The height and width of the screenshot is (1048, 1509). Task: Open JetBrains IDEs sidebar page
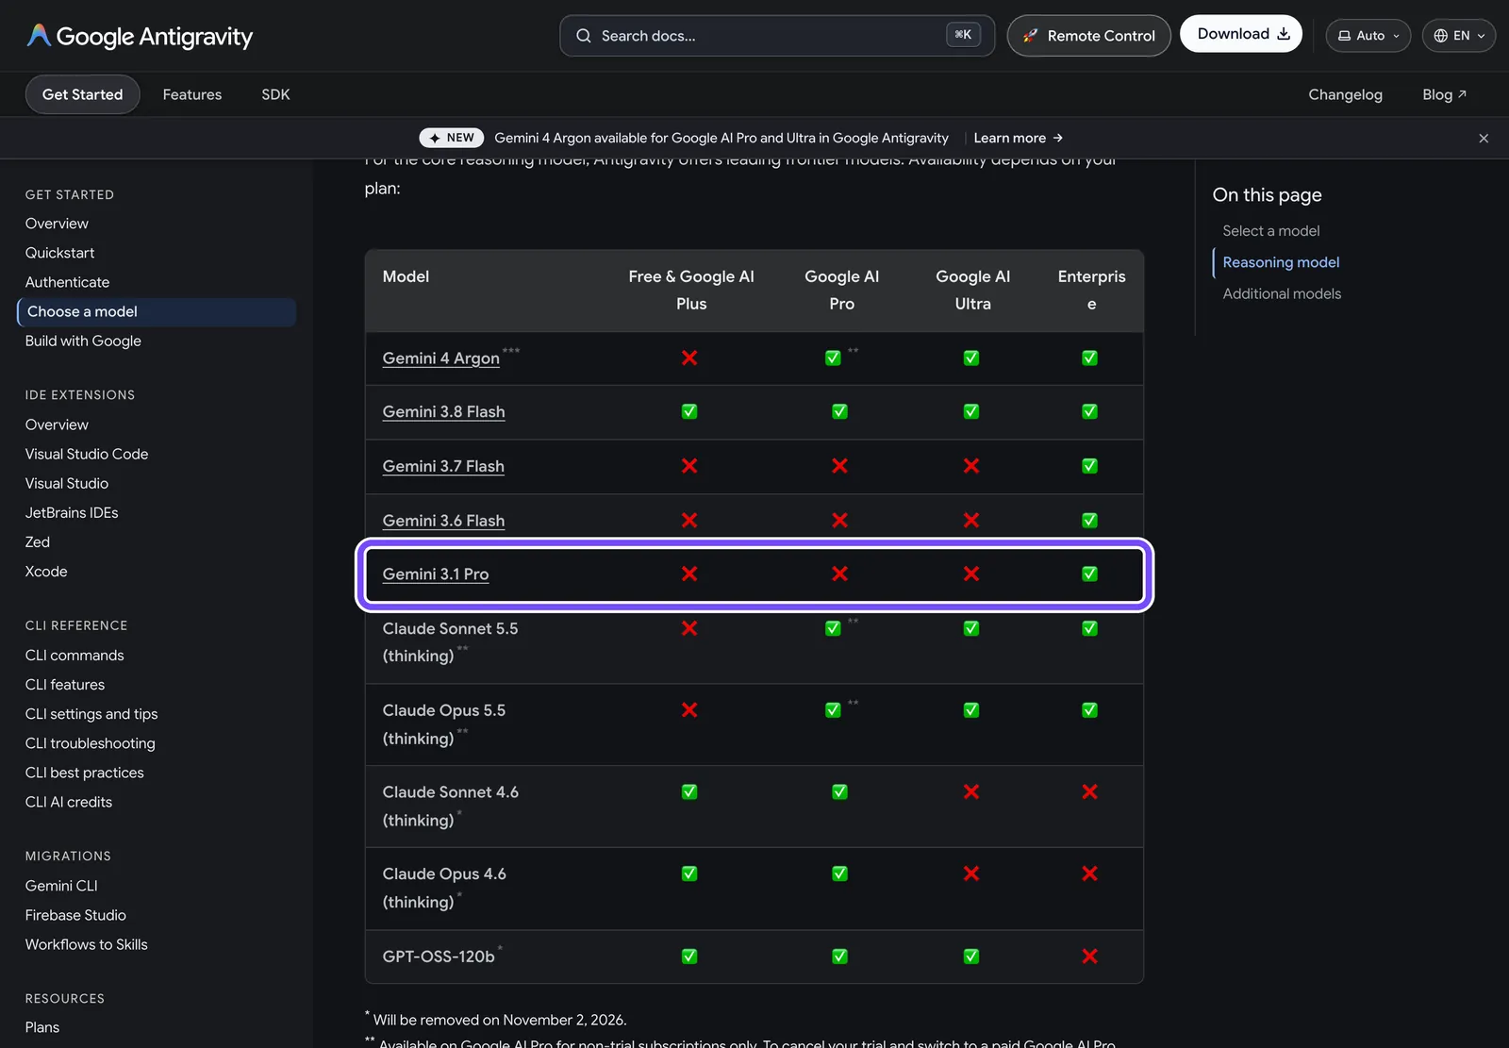tap(72, 513)
